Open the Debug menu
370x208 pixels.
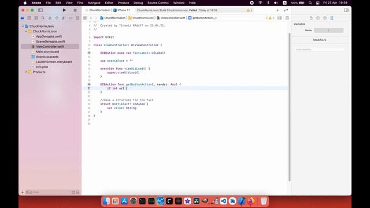click(x=138, y=3)
